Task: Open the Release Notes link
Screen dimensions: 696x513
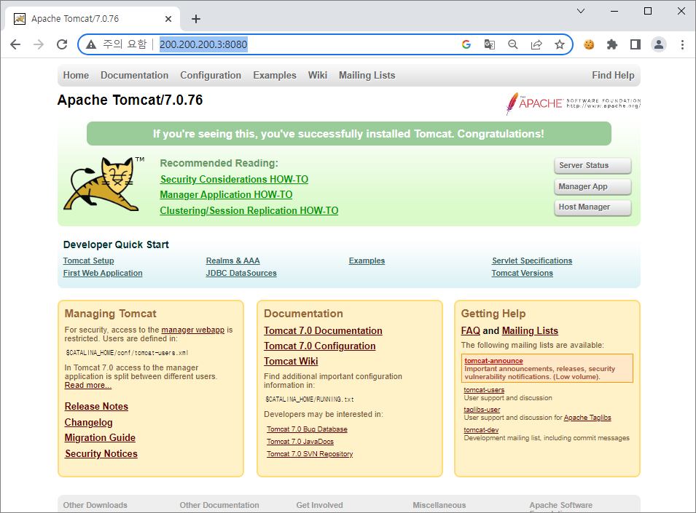Action: tap(96, 407)
